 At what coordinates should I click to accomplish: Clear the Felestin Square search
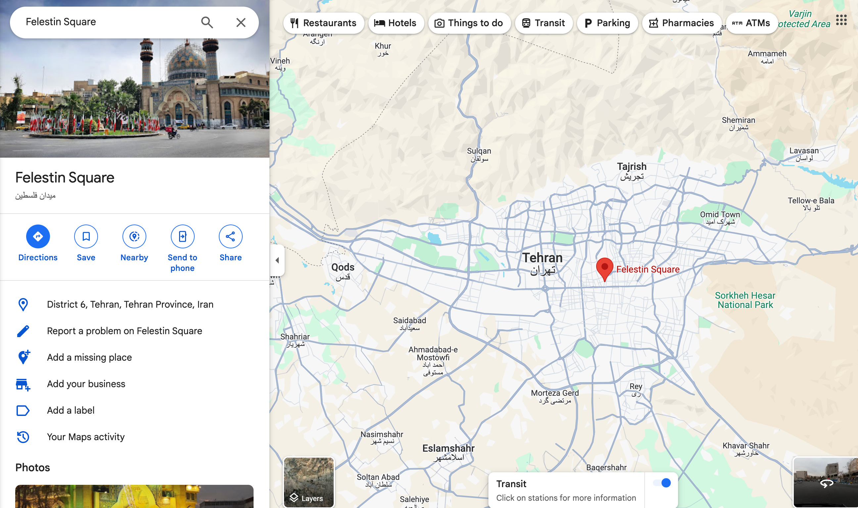coord(241,23)
